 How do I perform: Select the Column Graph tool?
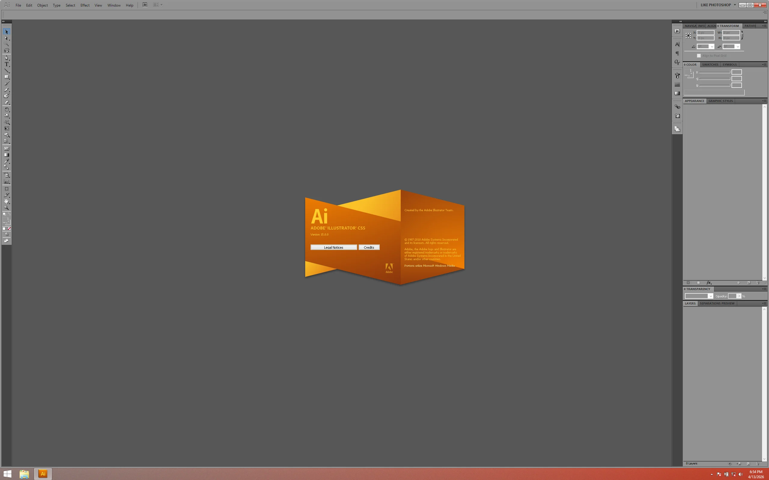[x=6, y=181]
